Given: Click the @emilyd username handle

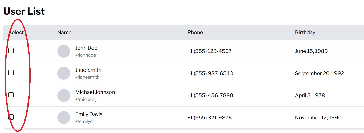Looking at the screenshot, I should coord(84,121).
